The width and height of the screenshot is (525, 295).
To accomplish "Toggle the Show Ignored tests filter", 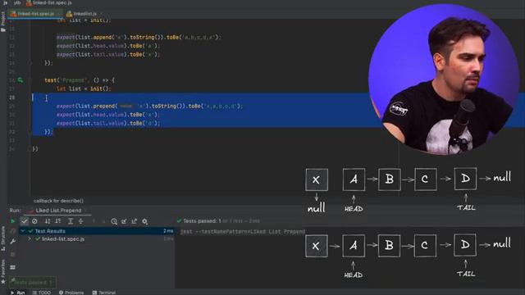I will click(34, 221).
